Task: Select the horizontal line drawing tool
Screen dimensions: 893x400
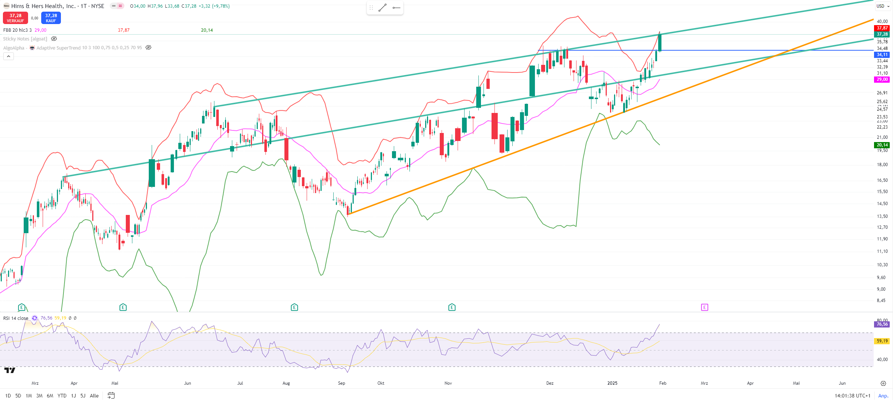Action: [396, 8]
